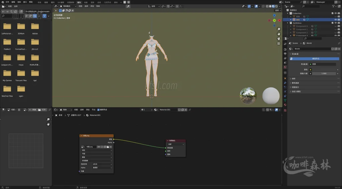Open the Render properties tab icon

click(285, 49)
